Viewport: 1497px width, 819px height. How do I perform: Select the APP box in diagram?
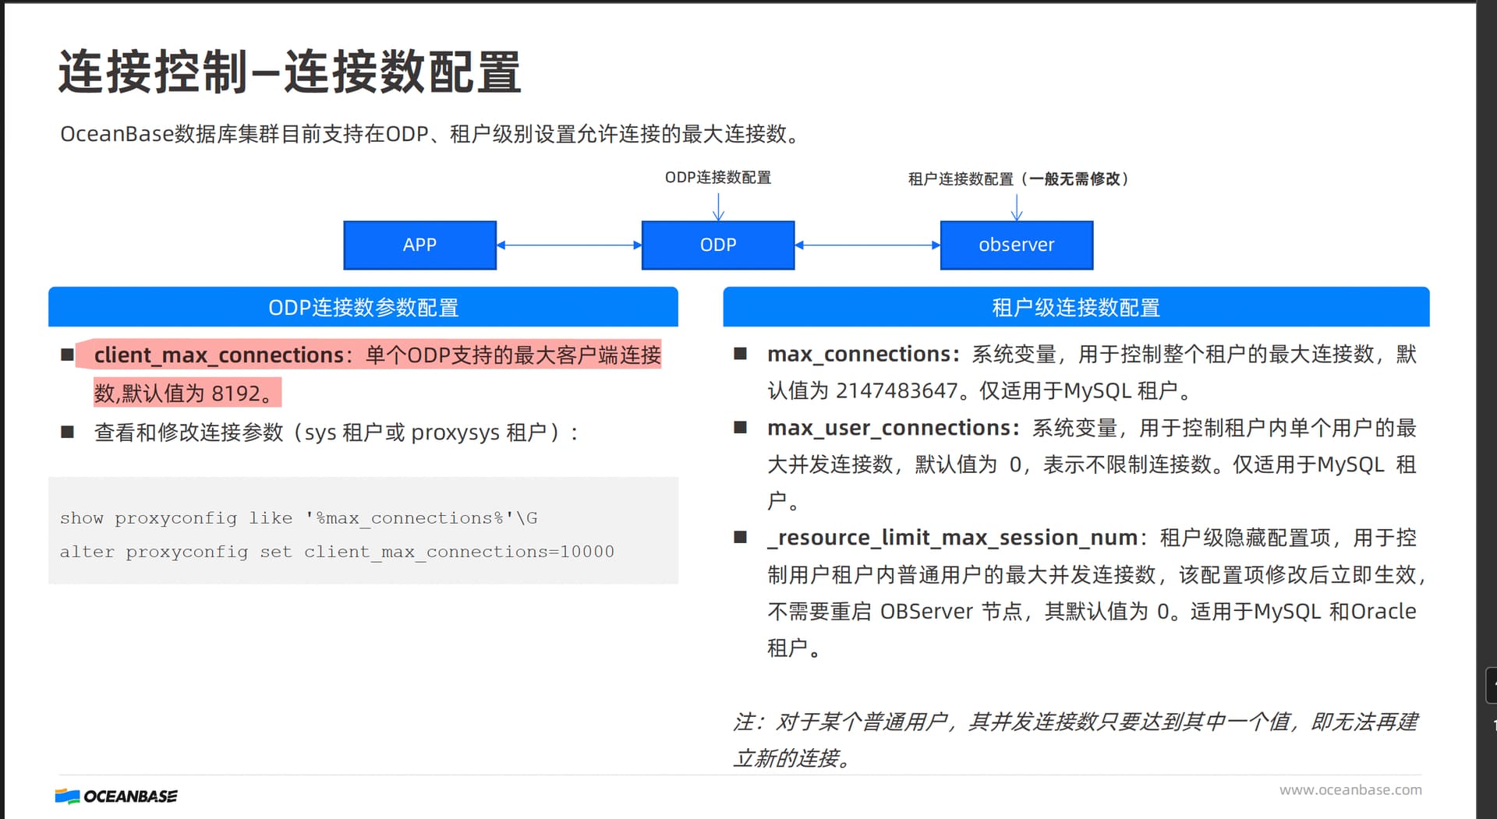pyautogui.click(x=419, y=245)
